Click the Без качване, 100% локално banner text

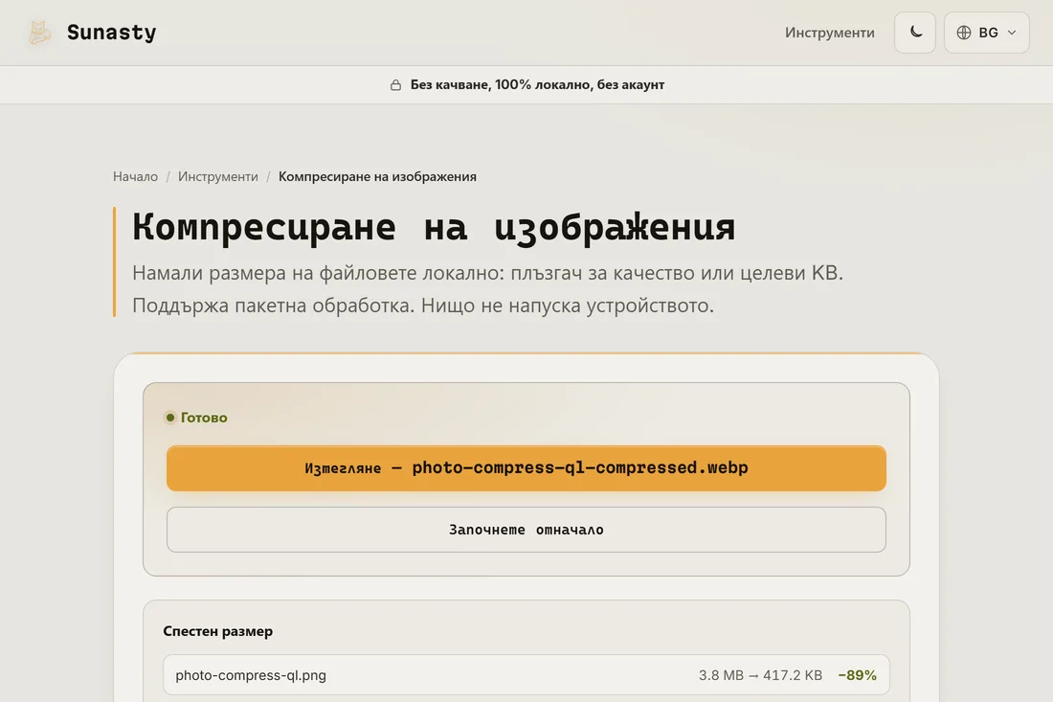click(537, 84)
